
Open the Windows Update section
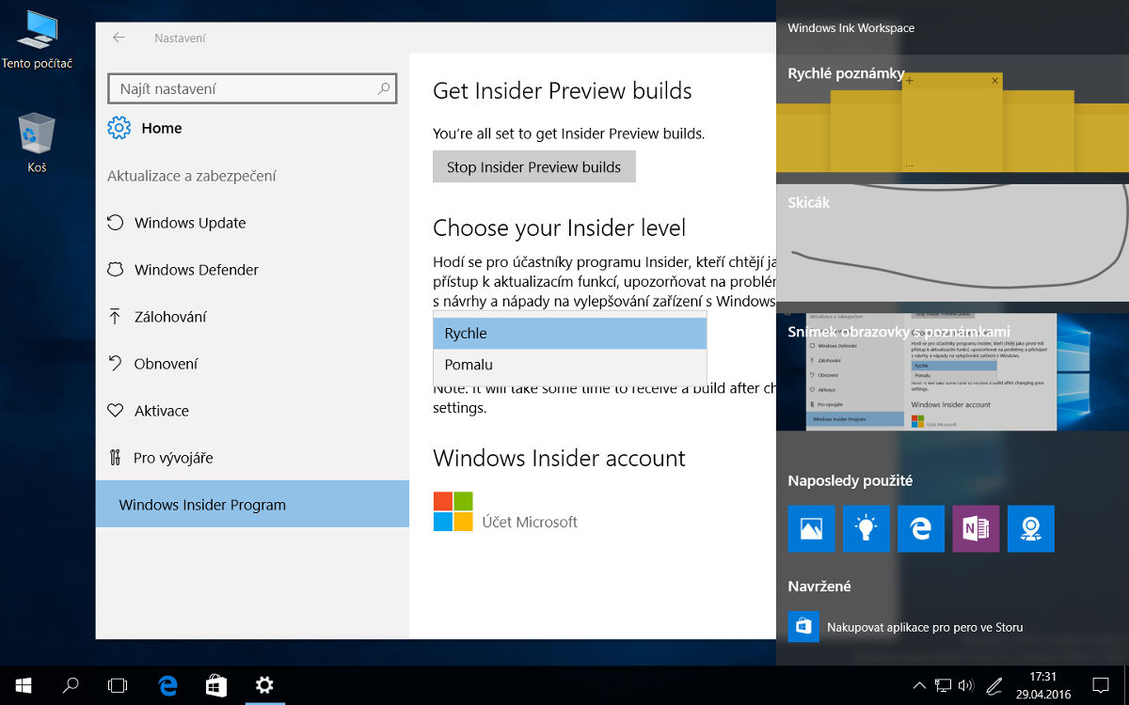[252, 223]
